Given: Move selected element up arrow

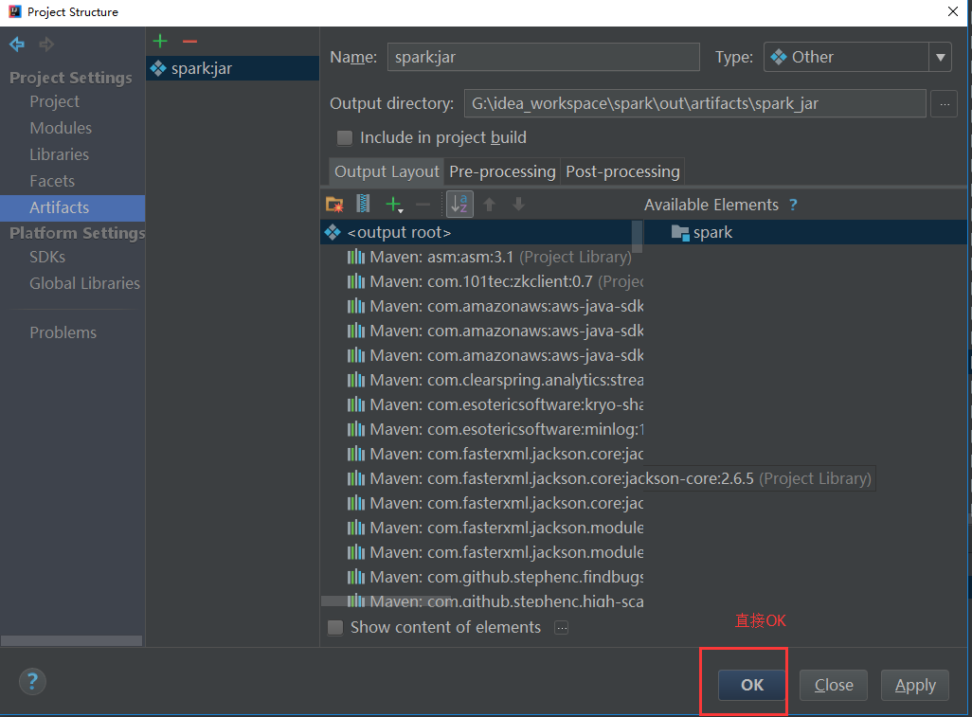Looking at the screenshot, I should click(489, 204).
